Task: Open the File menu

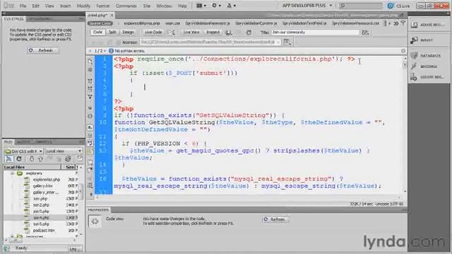Action: click(x=23, y=6)
